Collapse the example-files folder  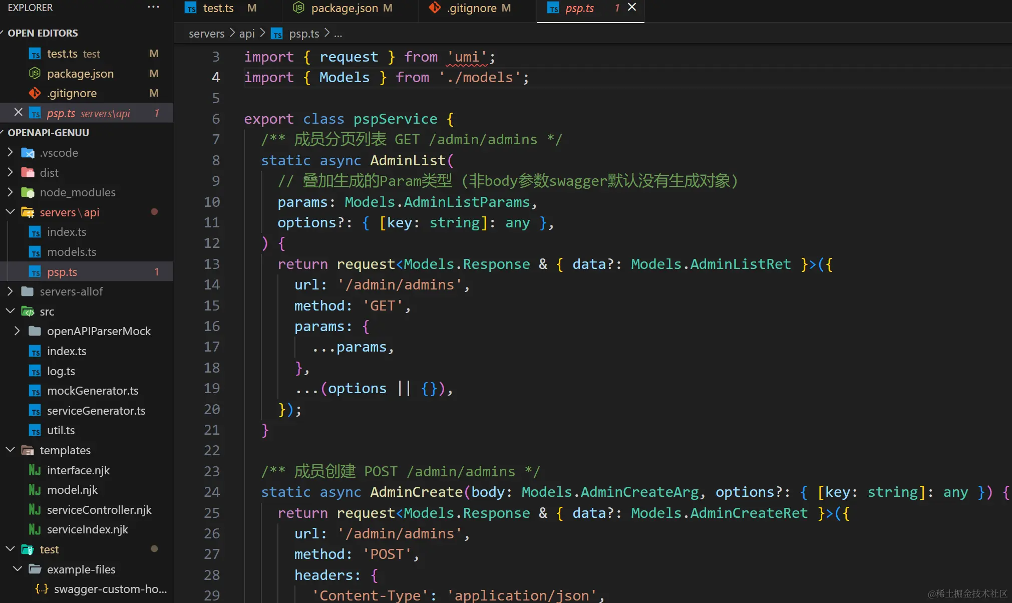[x=17, y=569]
